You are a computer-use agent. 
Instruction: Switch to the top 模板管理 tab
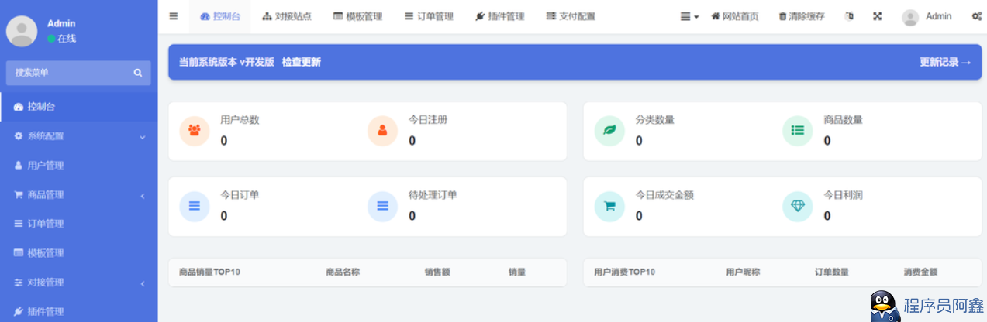[x=358, y=16]
